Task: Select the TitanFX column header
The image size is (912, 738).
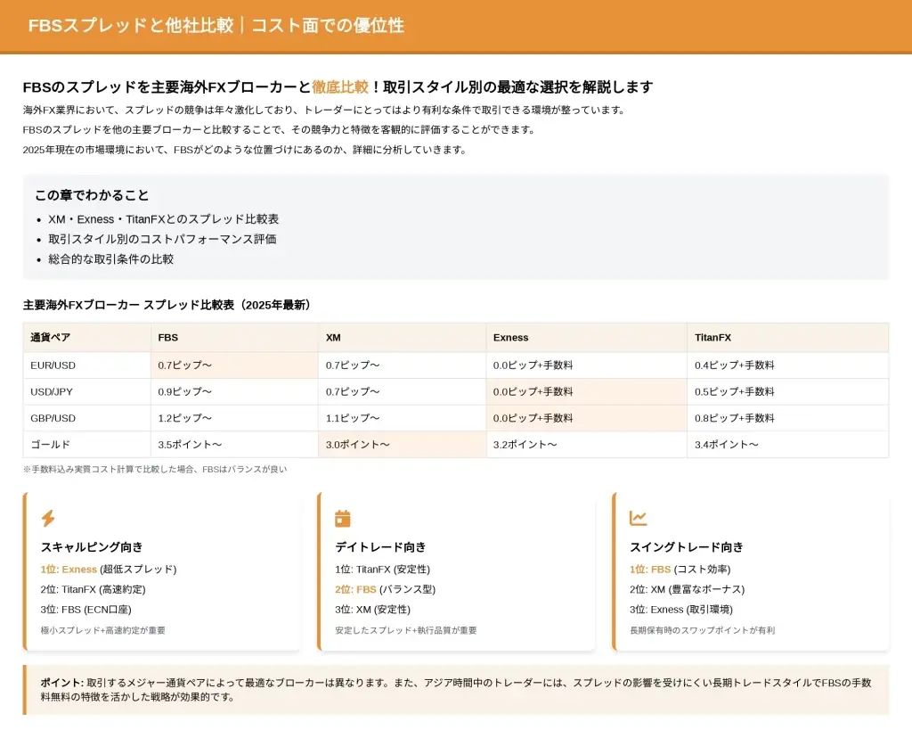Action: (712, 338)
